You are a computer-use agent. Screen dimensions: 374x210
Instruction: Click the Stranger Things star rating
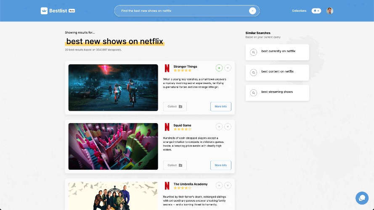pyautogui.click(x=183, y=71)
